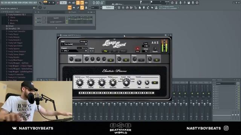The image size is (241, 135).
Task: Toggle the Chorus On switch
Action: pos(141,60)
